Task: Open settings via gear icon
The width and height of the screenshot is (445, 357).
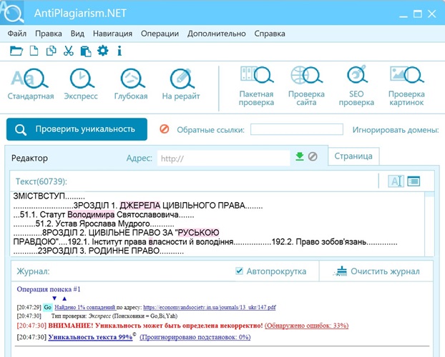Action: pyautogui.click(x=103, y=51)
